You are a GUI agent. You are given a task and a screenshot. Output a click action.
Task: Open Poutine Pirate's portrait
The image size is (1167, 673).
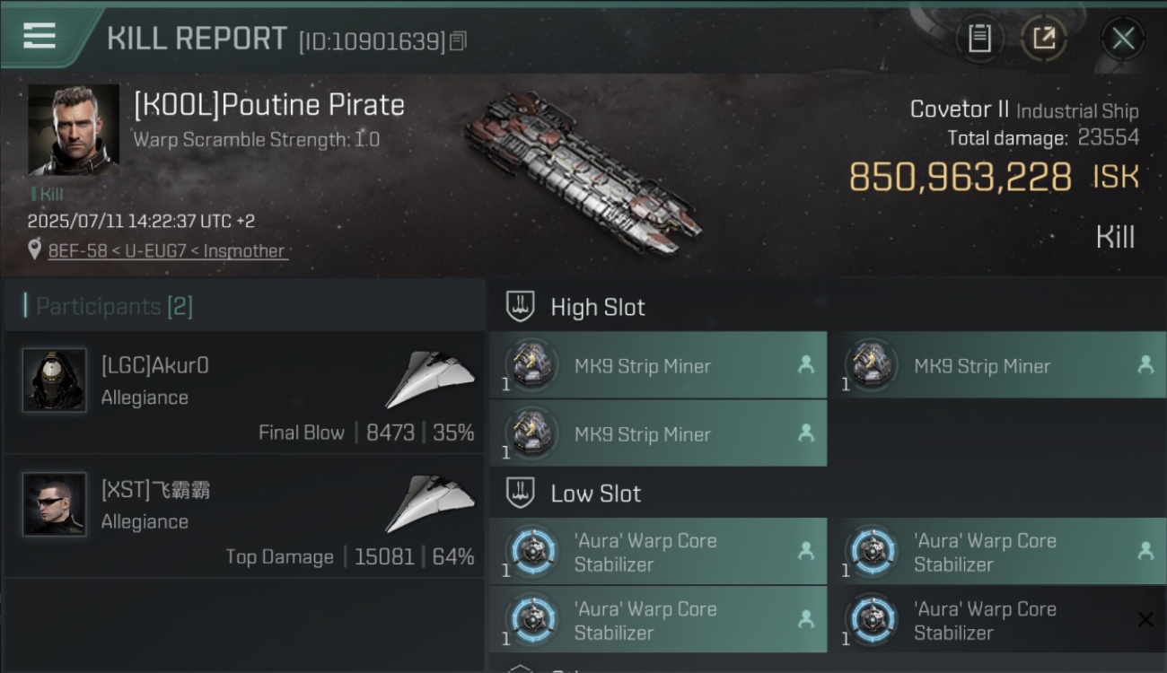point(73,130)
